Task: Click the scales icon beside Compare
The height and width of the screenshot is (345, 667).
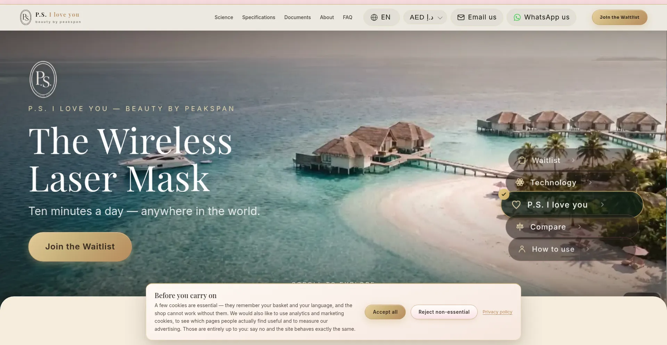Action: [x=520, y=227]
